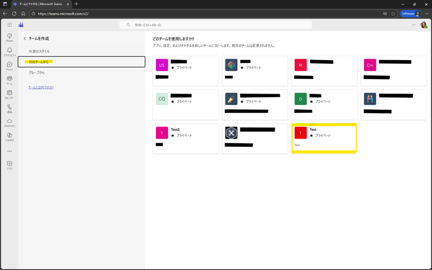Choose the Cm team card
Screen dimensions: 432x270
[393, 71]
